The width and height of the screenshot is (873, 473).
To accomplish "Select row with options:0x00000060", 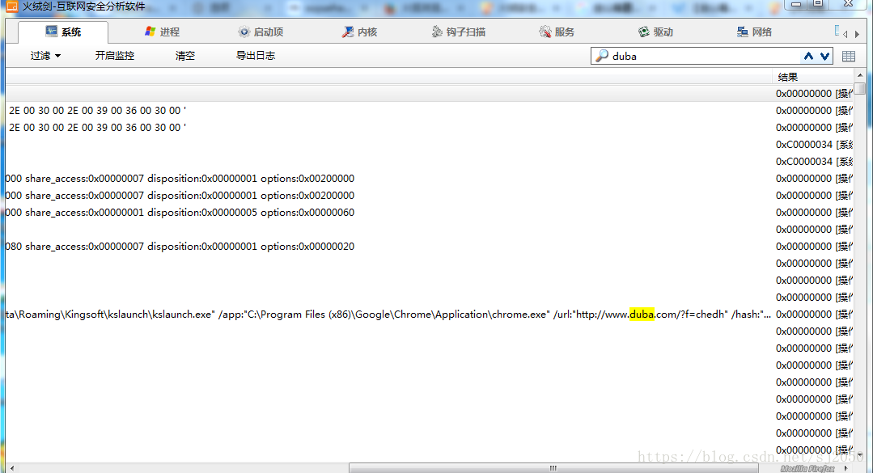I will point(429,213).
